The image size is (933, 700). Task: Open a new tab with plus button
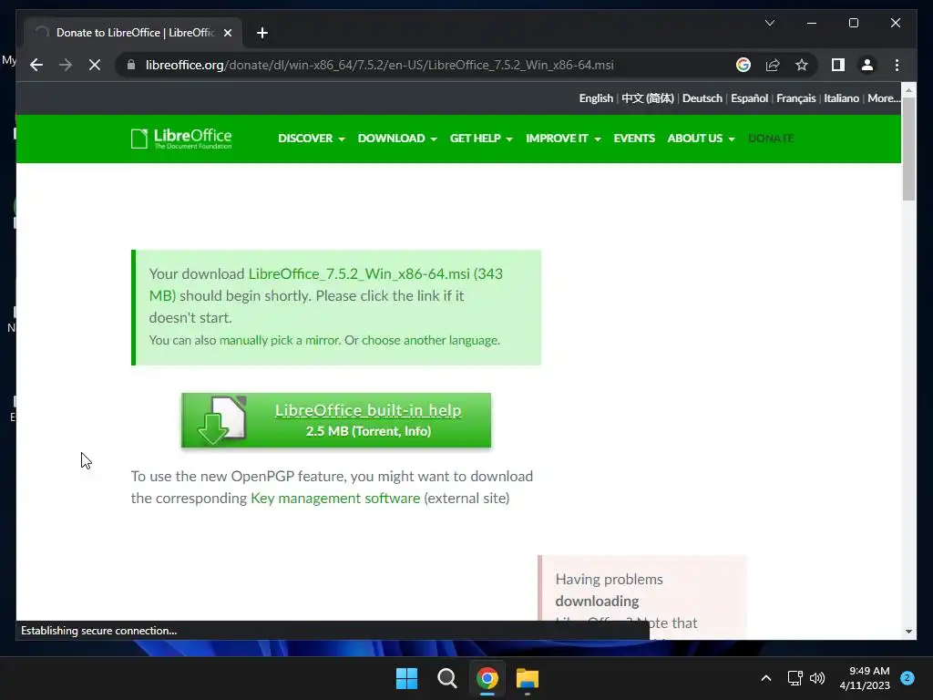pyautogui.click(x=262, y=33)
